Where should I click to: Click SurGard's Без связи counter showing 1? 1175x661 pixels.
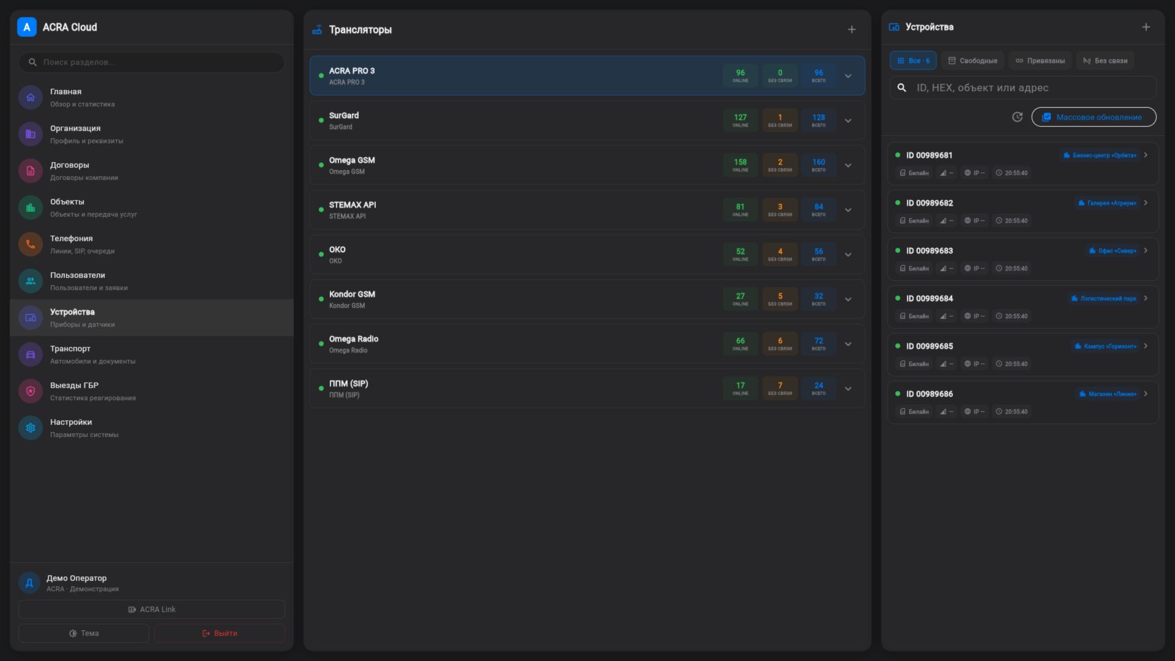[780, 121]
